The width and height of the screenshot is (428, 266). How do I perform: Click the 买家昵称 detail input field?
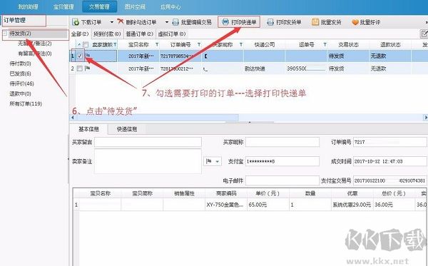(x=282, y=142)
